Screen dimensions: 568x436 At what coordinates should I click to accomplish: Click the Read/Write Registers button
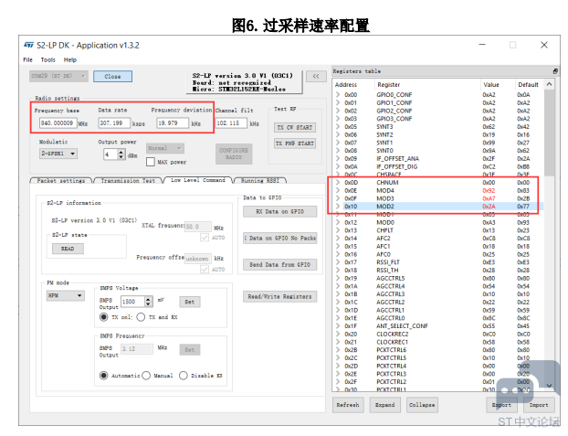tap(279, 297)
